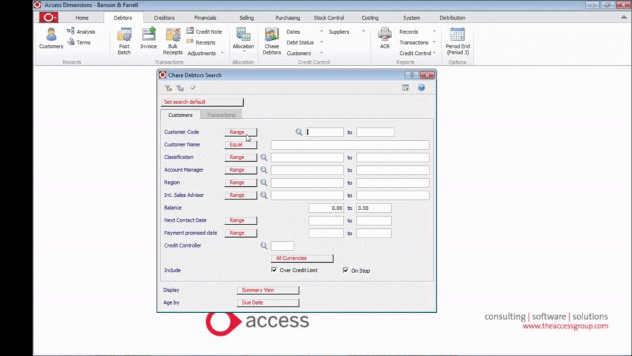Open Post Batch transaction
Screen dimensions: 632x356
pyautogui.click(x=124, y=41)
